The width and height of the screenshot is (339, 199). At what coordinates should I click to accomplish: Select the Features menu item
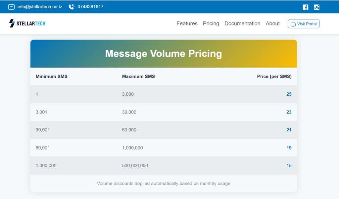click(x=187, y=23)
